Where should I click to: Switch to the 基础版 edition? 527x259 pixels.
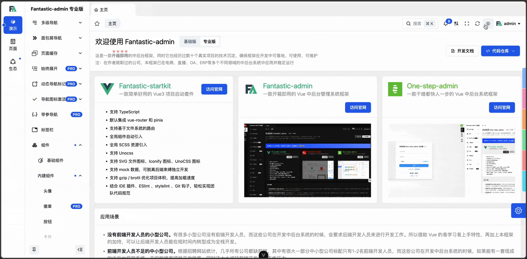(190, 42)
